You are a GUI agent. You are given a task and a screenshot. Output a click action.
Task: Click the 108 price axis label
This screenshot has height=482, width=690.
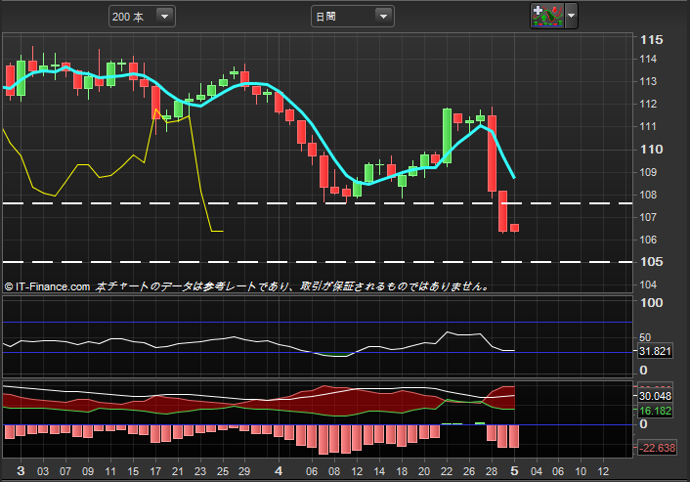[648, 195]
